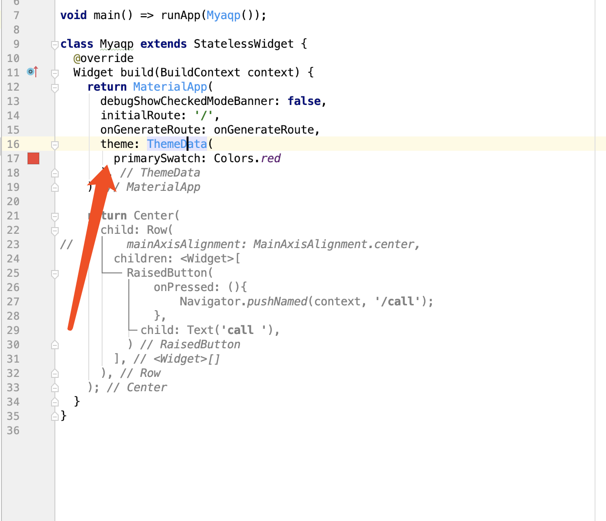
Task: Click <Widget>[ on line 24
Action: (x=210, y=259)
